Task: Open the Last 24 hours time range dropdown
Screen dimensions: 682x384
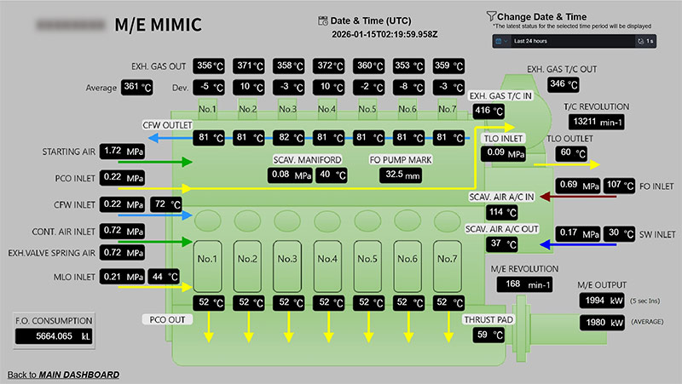Action: (563, 41)
